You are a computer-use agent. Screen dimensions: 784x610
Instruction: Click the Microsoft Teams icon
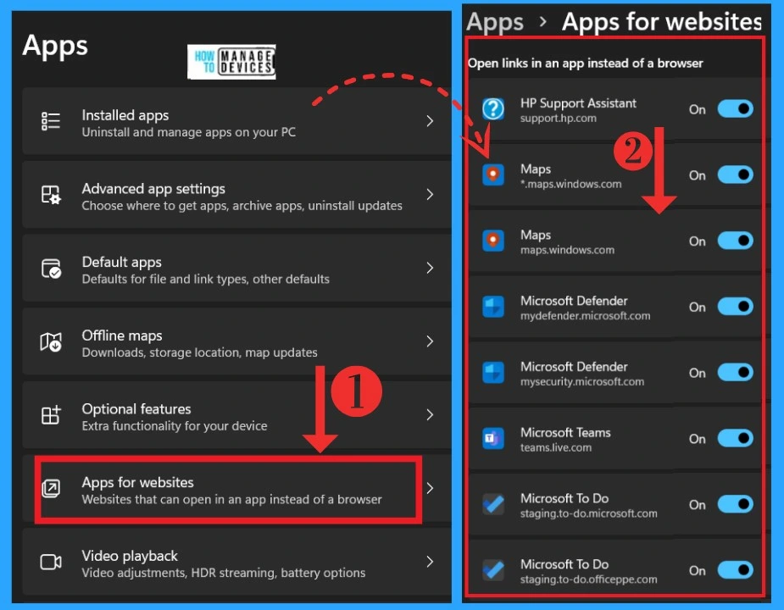[493, 439]
